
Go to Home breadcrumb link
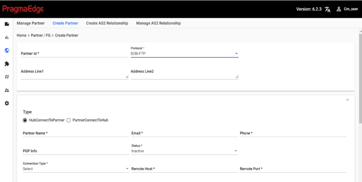click(22, 36)
